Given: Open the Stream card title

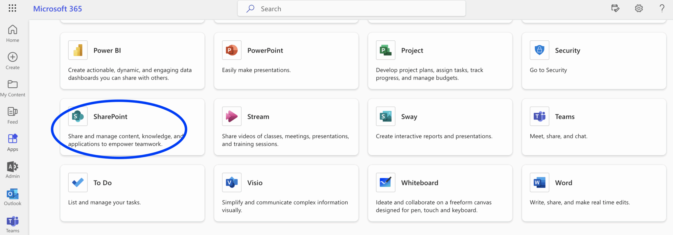Looking at the screenshot, I should [258, 117].
